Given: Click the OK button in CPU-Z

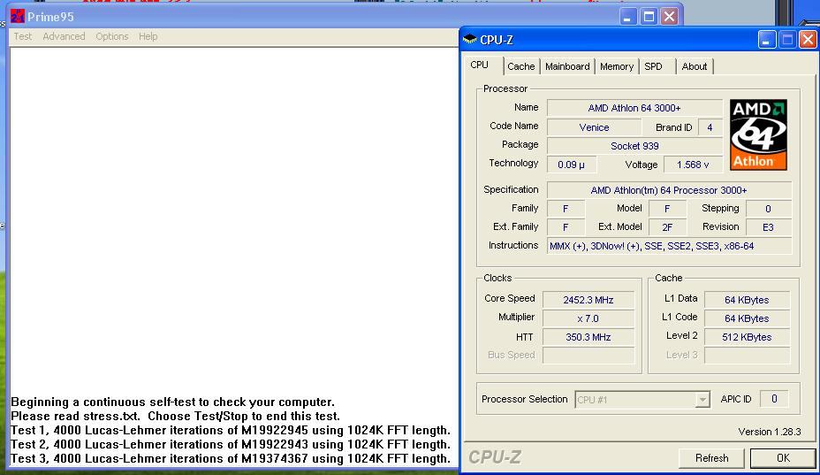Looking at the screenshot, I should [x=783, y=458].
